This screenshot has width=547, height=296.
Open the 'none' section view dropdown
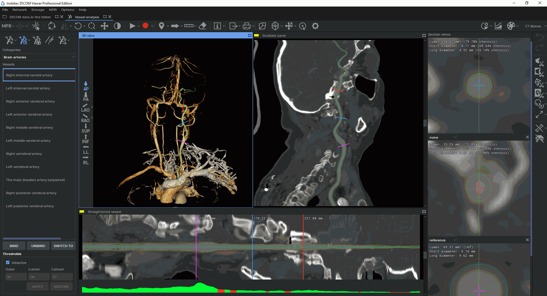(442, 137)
